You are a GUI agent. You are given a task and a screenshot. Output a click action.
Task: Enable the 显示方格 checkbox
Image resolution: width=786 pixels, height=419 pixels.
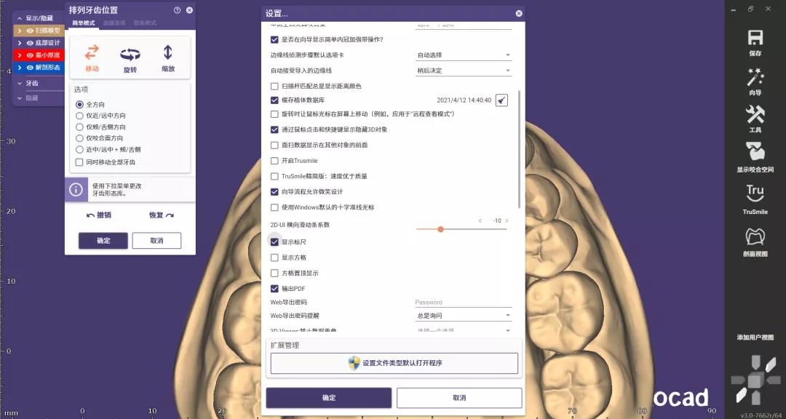click(274, 258)
